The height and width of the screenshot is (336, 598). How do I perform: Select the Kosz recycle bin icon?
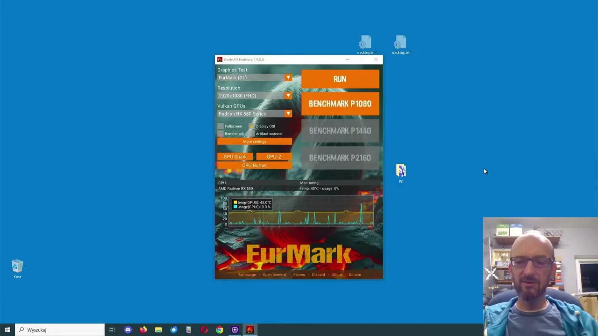[x=17, y=269]
